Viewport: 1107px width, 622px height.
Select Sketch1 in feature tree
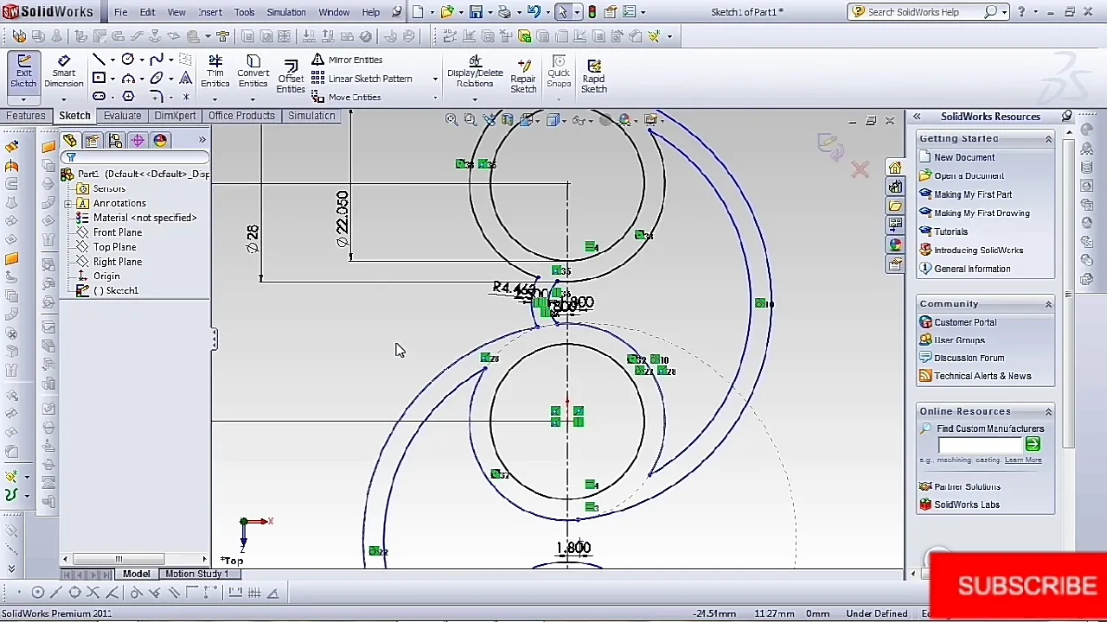pos(116,291)
